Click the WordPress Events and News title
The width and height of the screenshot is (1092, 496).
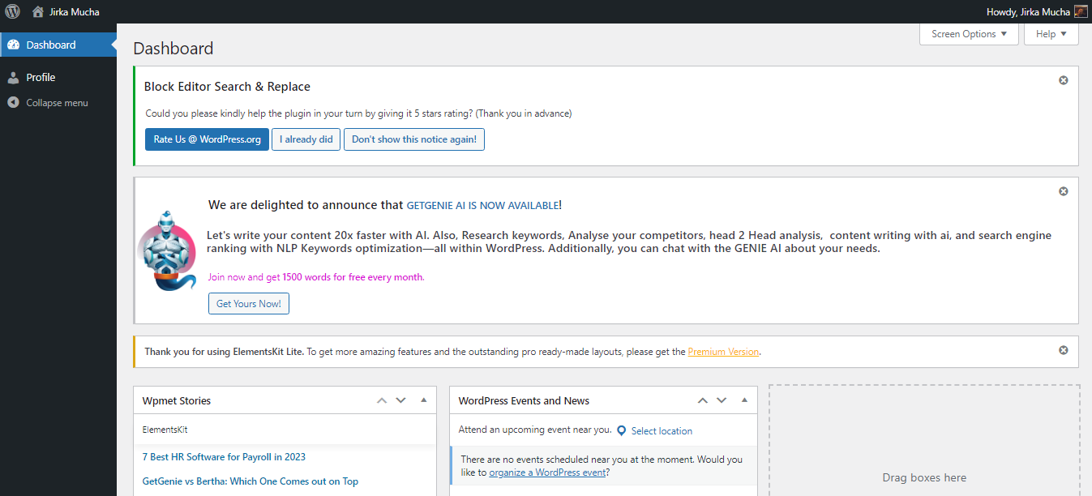[x=524, y=400]
